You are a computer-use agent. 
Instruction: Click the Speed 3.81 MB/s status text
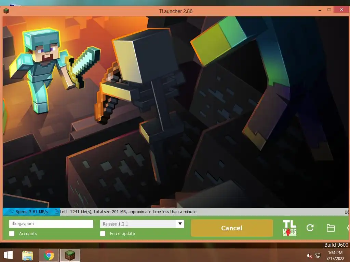[x=32, y=212]
